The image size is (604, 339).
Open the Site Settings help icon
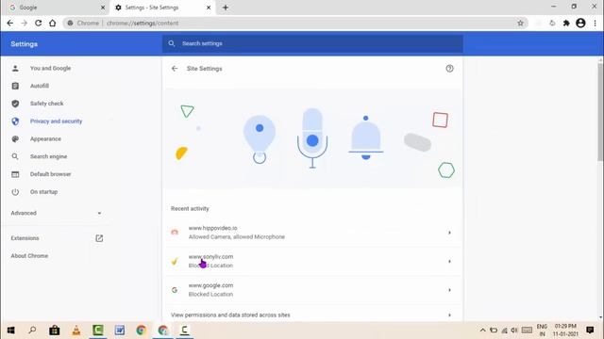449,69
